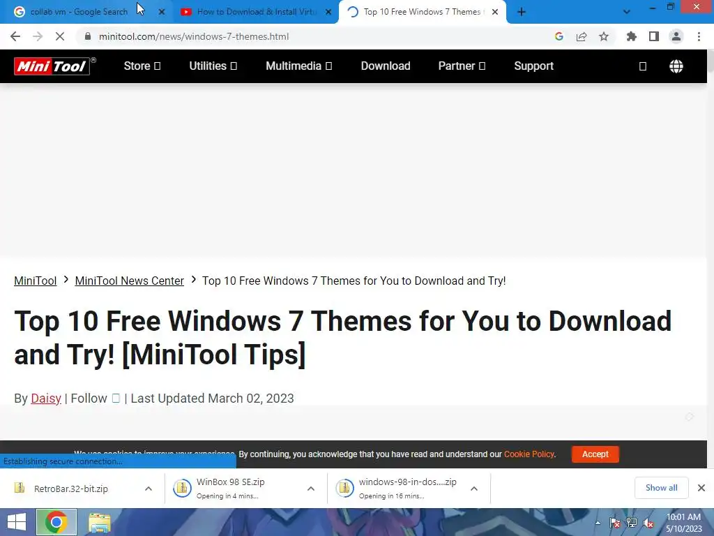The image size is (714, 536).
Task: Open Chrome's three-dot menu
Action: (x=699, y=36)
